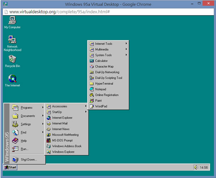This screenshot has height=178, width=216.
Task: Click the Help book icon in Start menu
Action: point(15,141)
